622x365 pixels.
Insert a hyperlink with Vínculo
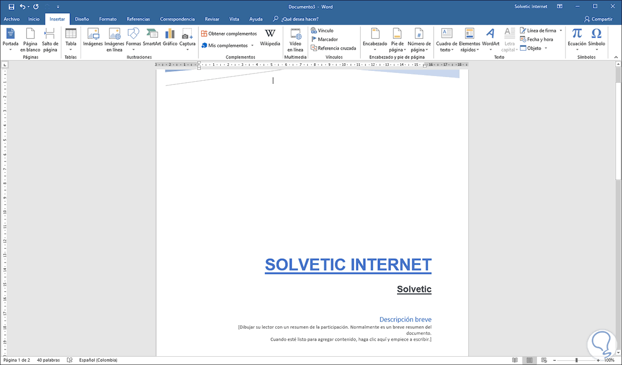(322, 31)
